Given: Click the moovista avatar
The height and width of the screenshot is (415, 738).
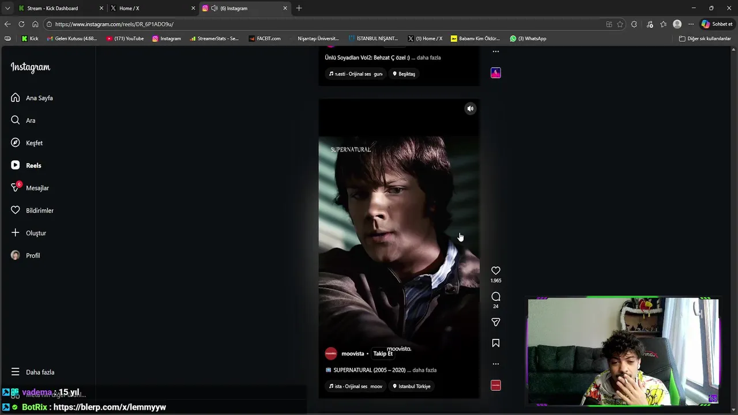Looking at the screenshot, I should [331, 354].
